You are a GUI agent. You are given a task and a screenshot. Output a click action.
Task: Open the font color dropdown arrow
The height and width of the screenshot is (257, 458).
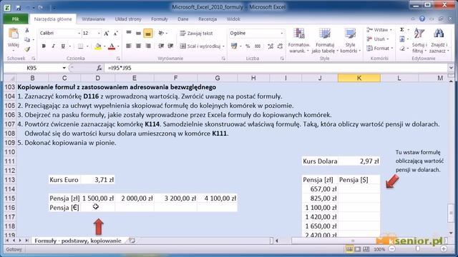coord(118,46)
